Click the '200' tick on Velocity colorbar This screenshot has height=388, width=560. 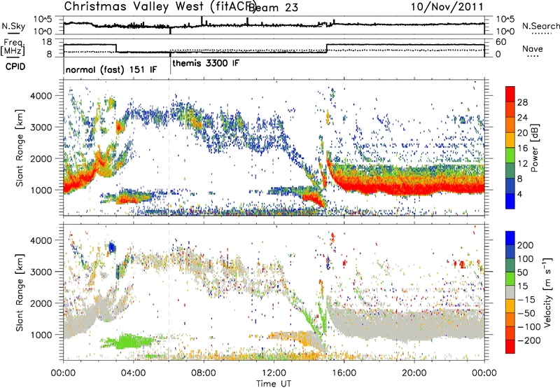tap(526, 245)
